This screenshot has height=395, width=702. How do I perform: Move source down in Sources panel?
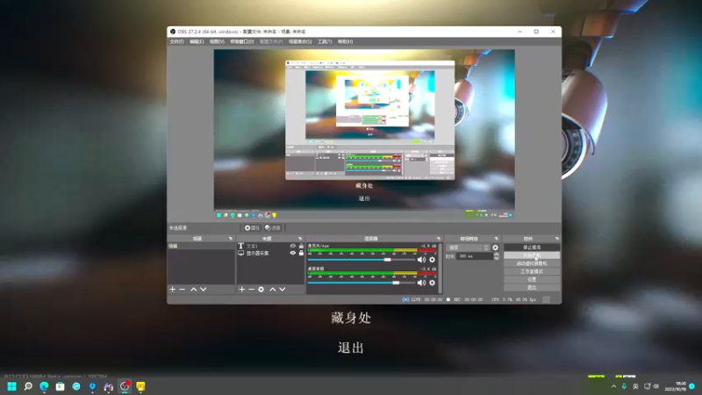coord(283,290)
